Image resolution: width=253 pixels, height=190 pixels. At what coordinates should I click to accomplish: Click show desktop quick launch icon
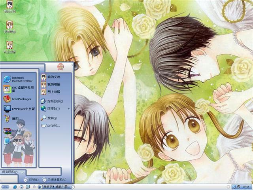click(28, 187)
